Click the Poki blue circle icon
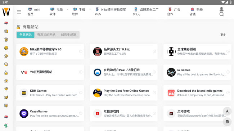Screen dimensions: 234x131 coord(98,72)
